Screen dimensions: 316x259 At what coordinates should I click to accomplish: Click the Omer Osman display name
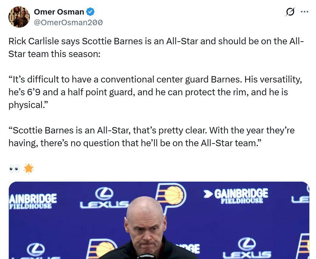point(59,12)
